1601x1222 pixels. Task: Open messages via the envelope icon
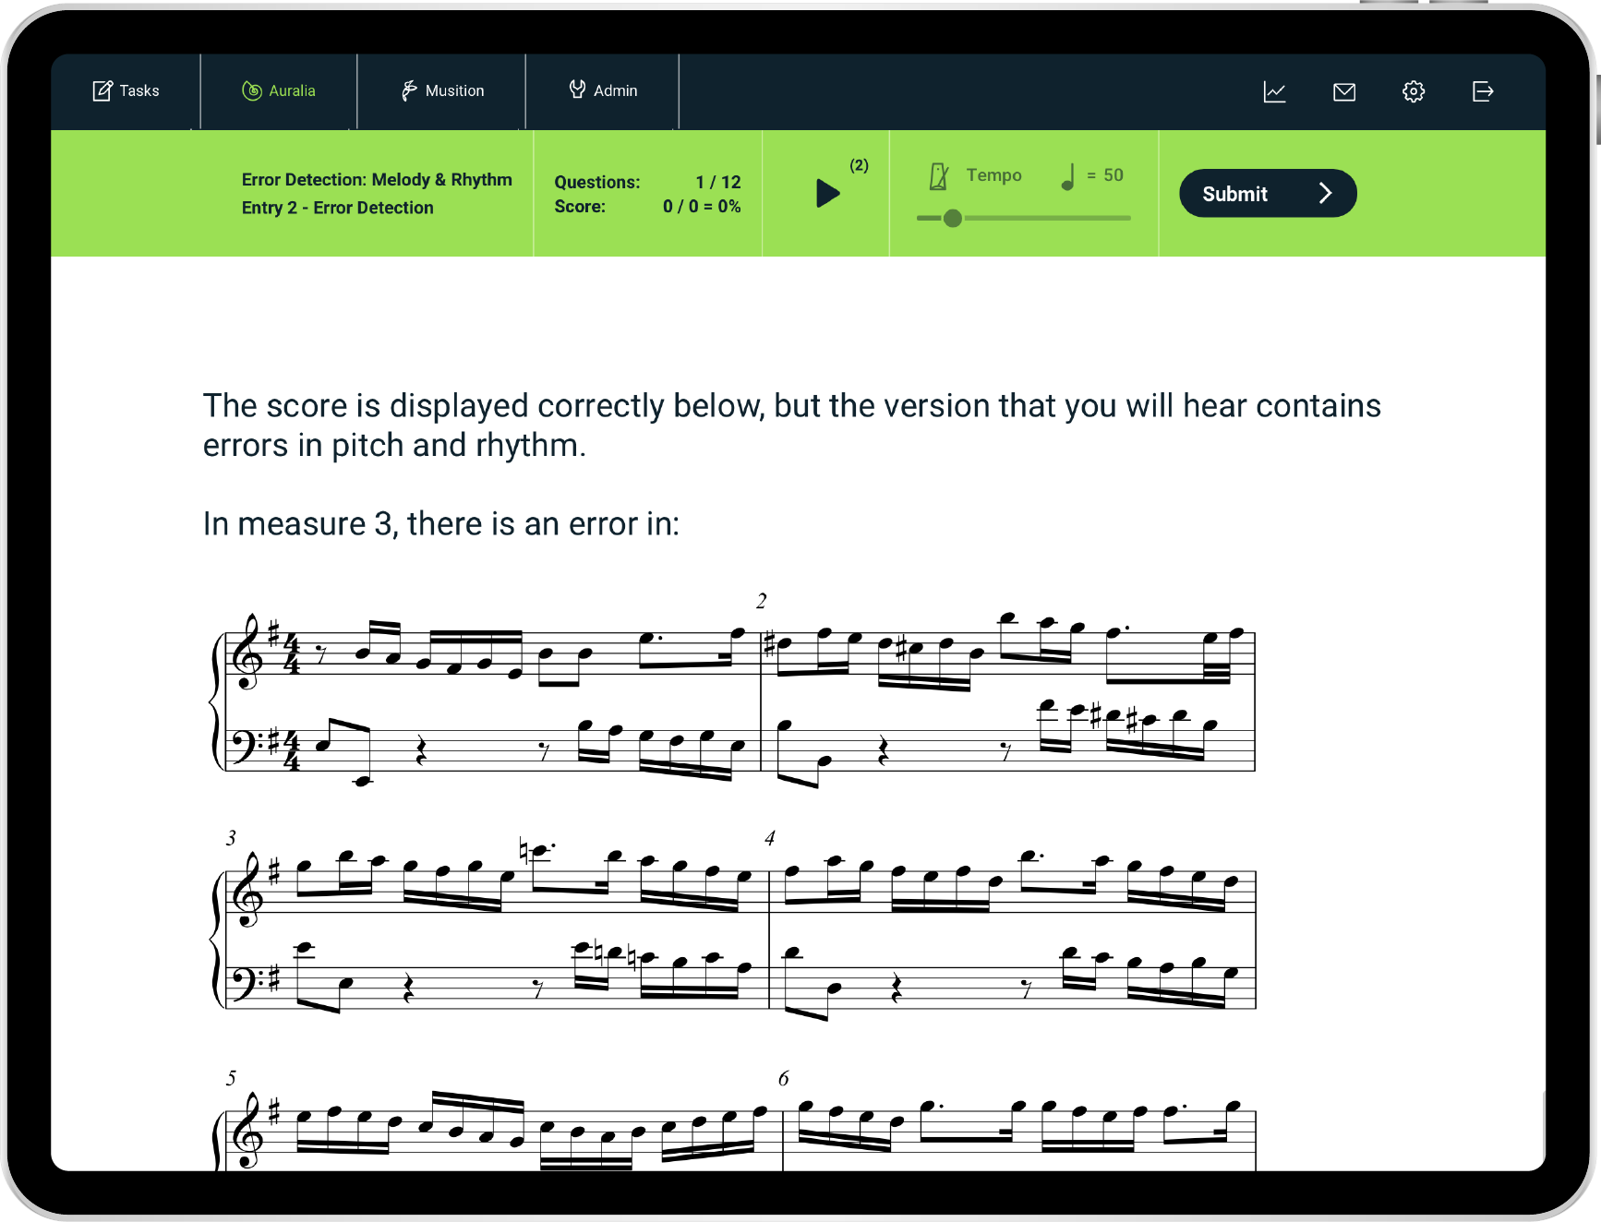coord(1343,91)
